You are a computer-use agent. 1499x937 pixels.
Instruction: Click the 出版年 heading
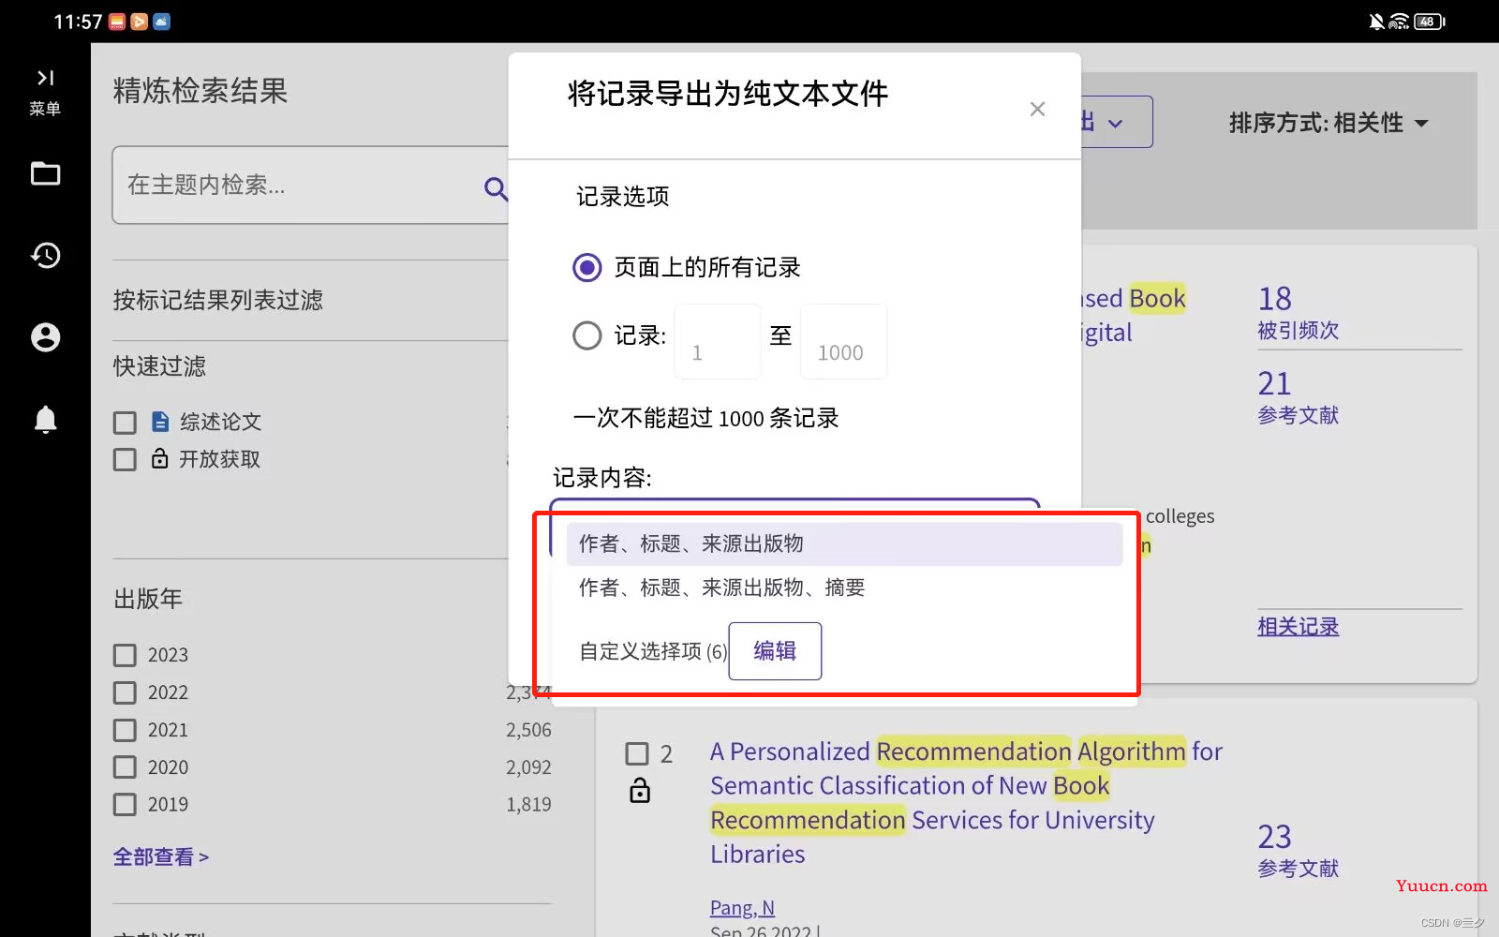[147, 599]
